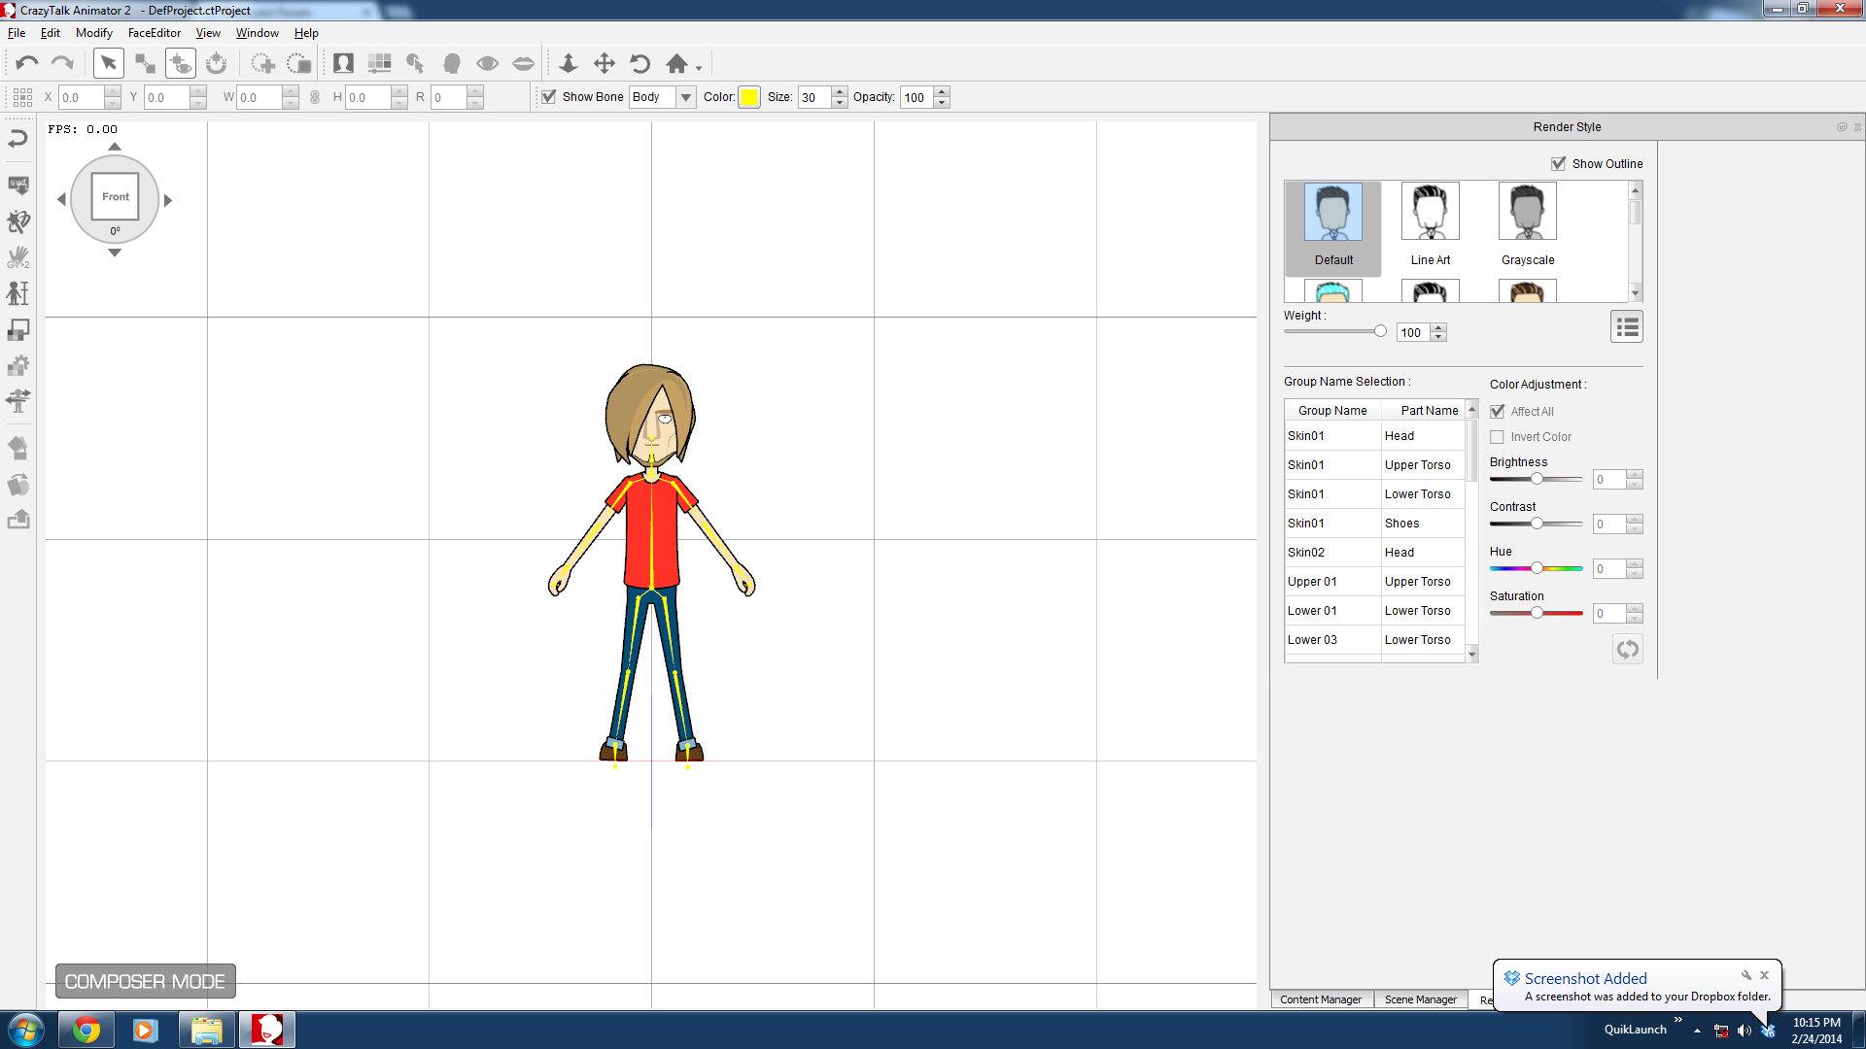Switch to the Scene Manager tab
Viewport: 1866px width, 1049px height.
tap(1420, 999)
